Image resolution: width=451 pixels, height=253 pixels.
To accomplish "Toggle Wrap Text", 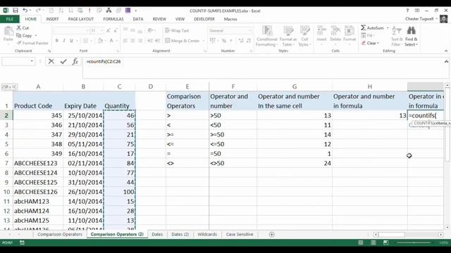I will (x=177, y=30).
